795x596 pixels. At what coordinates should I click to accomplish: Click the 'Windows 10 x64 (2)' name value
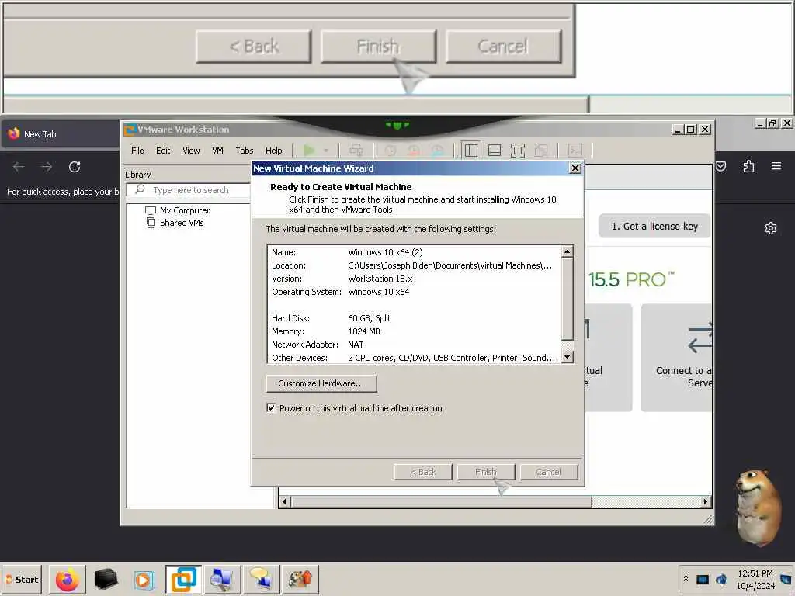(385, 252)
